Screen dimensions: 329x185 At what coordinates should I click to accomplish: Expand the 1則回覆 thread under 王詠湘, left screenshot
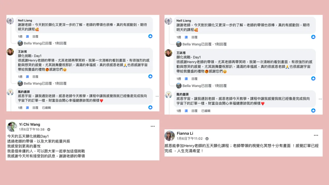tap(60, 83)
